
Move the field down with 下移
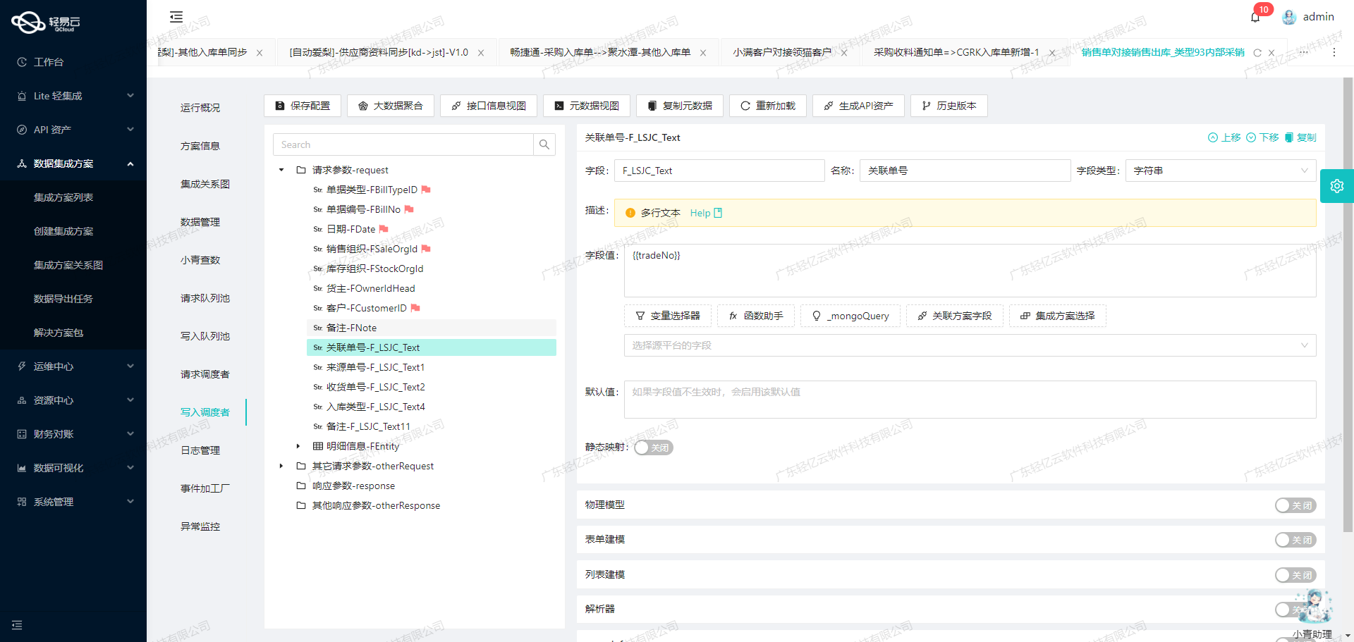pos(1262,137)
